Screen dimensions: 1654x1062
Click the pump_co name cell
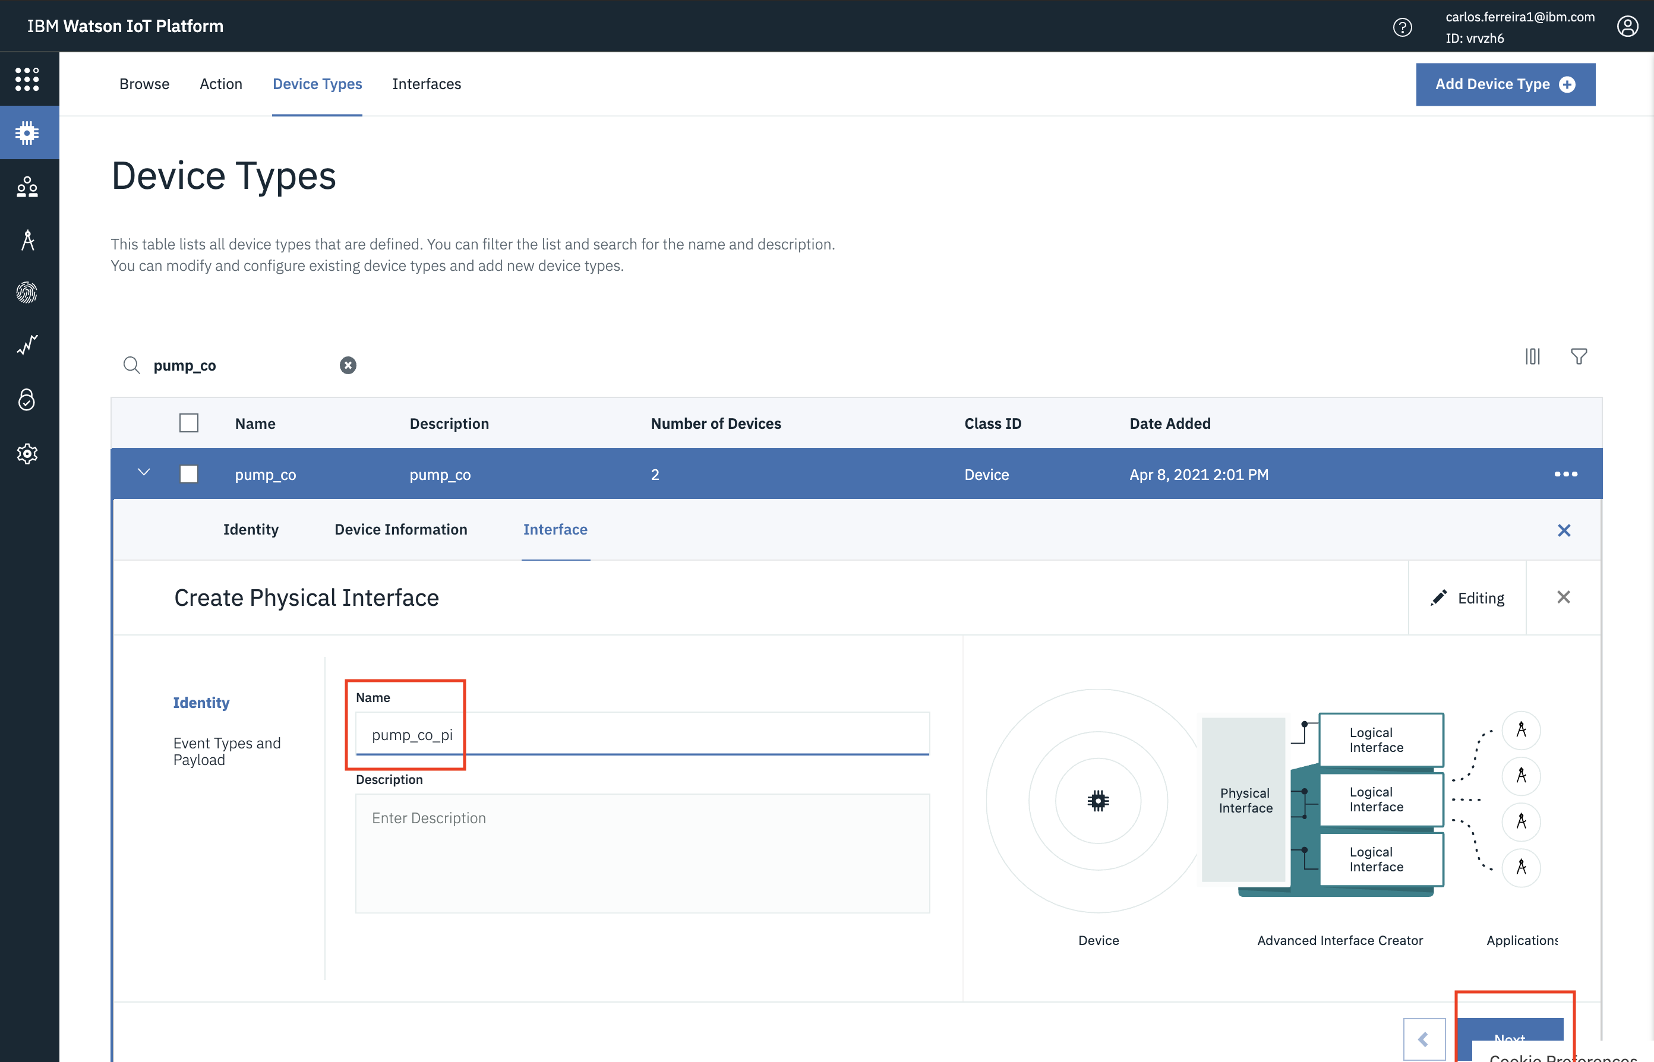(265, 474)
